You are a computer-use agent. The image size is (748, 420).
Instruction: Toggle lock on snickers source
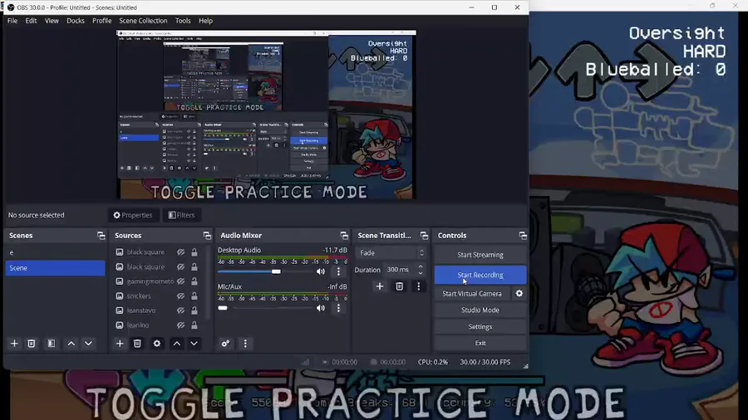(194, 295)
